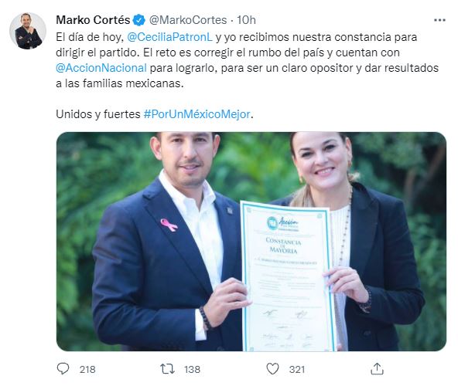View the 138 retweets count
The width and height of the screenshot is (458, 386).
click(x=192, y=369)
